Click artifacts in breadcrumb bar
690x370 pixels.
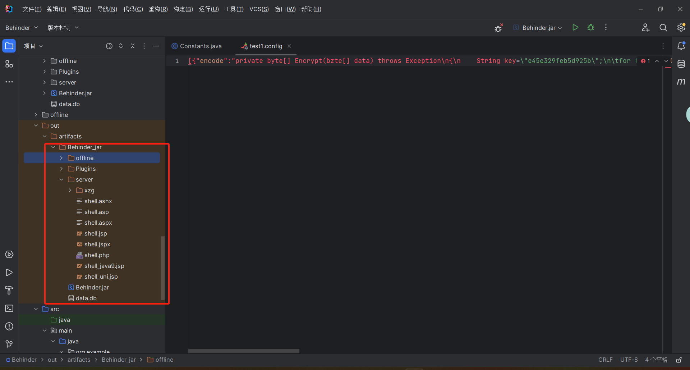click(79, 360)
